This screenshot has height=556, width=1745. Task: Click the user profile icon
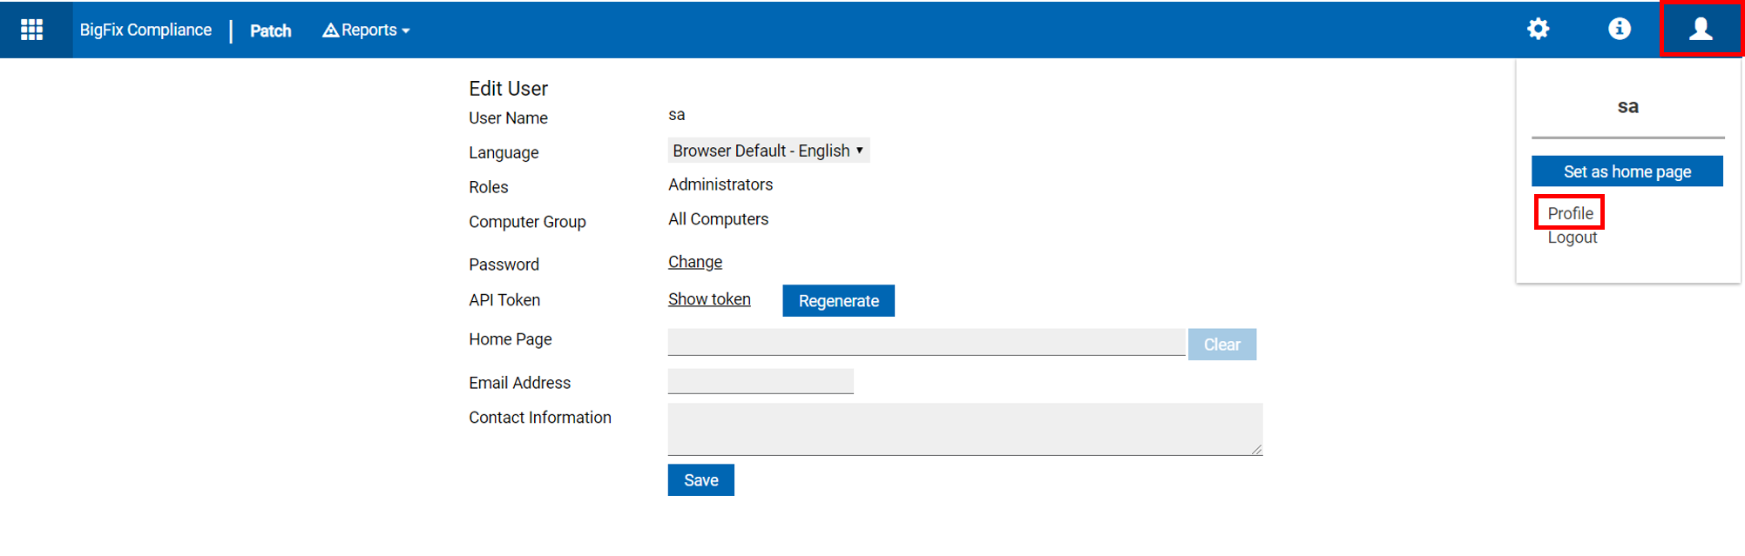click(1701, 29)
